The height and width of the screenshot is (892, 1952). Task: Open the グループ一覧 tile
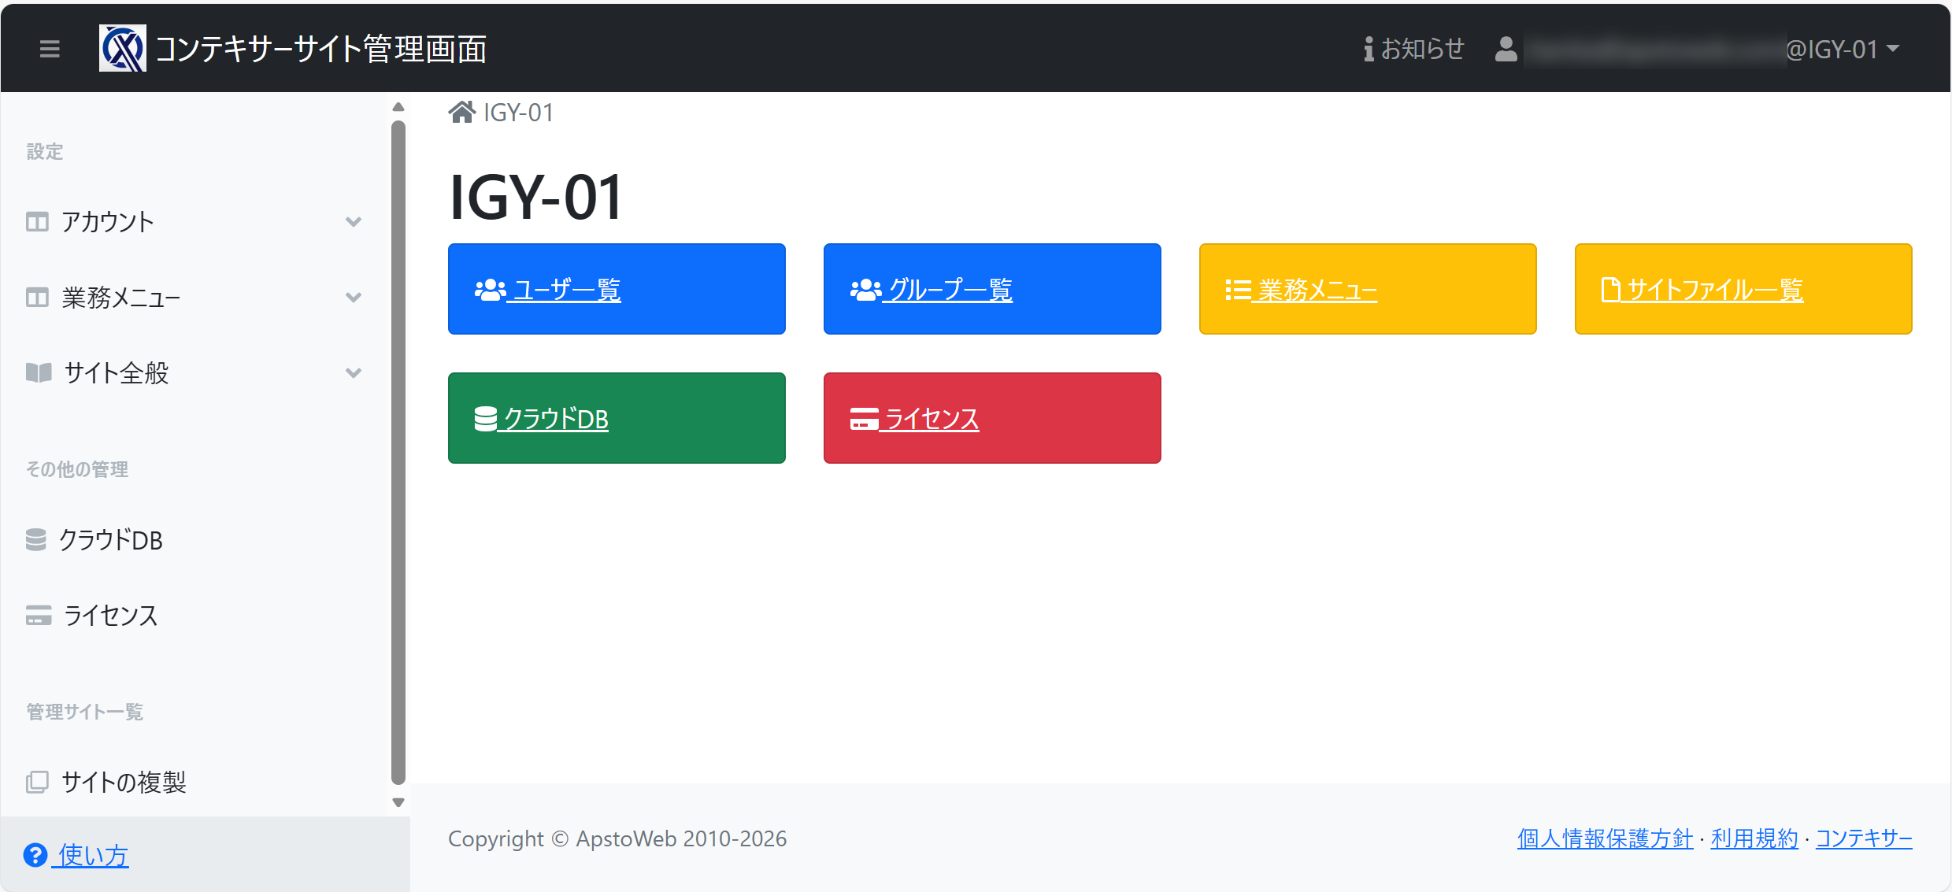[x=992, y=289]
